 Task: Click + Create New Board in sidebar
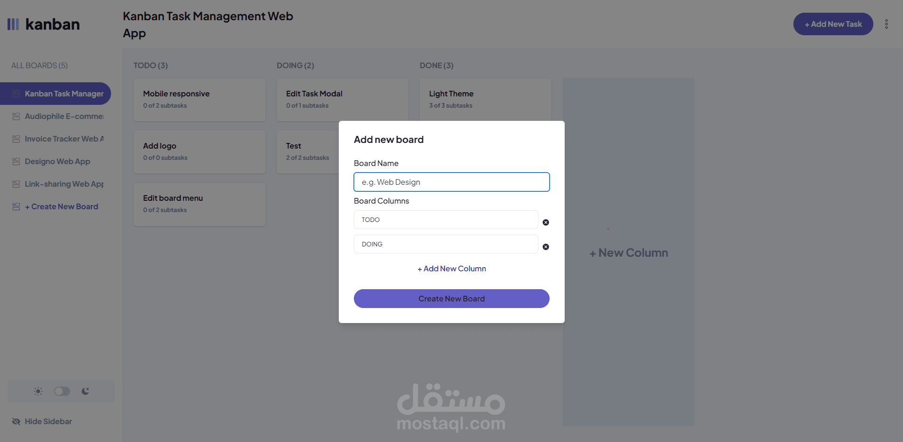(61, 206)
